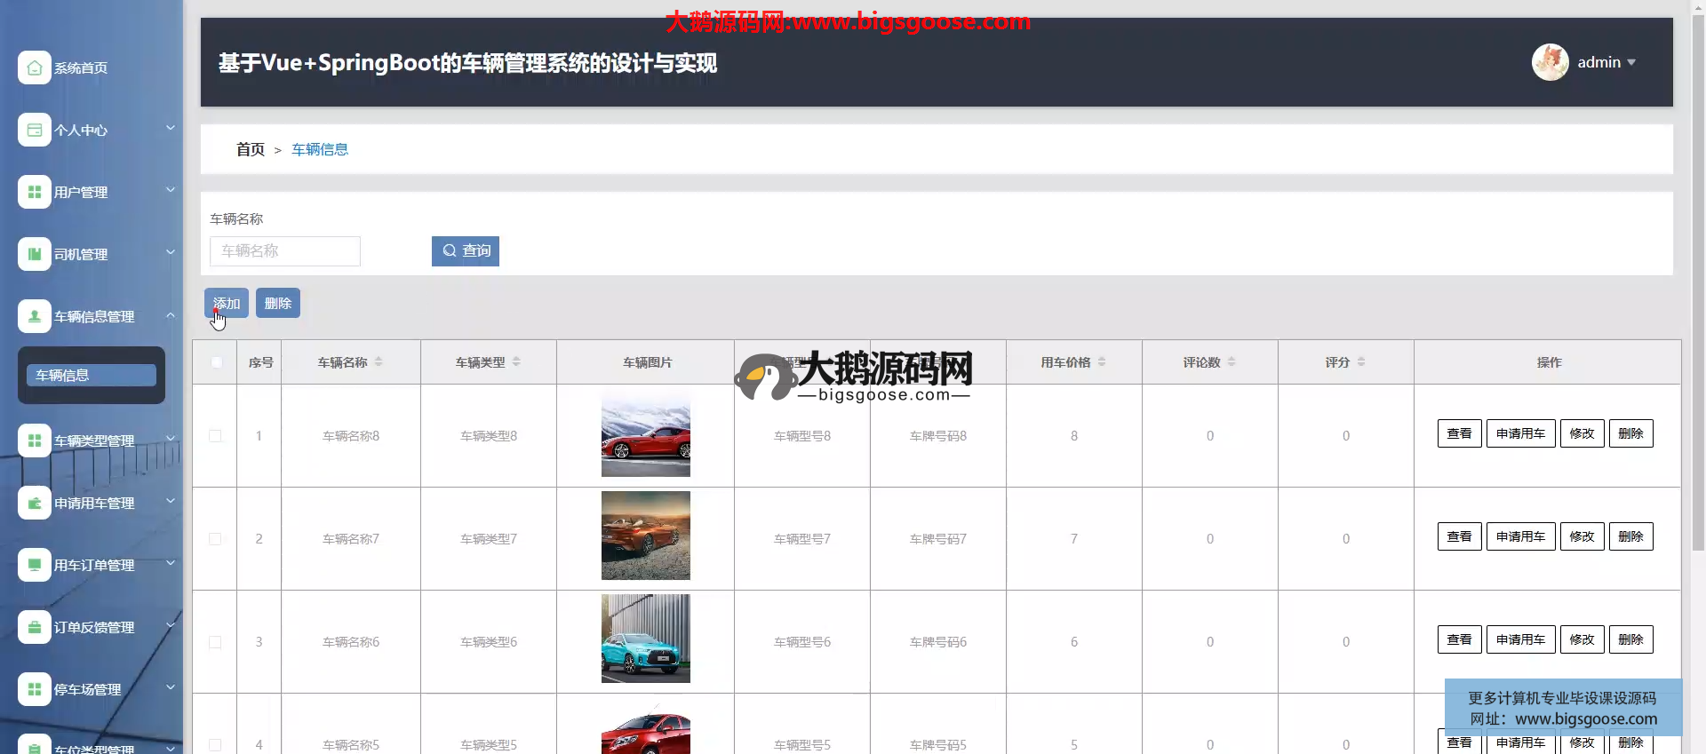This screenshot has width=1706, height=754.
Task: Expand the 停车场管理 menu chevron
Action: click(x=171, y=687)
